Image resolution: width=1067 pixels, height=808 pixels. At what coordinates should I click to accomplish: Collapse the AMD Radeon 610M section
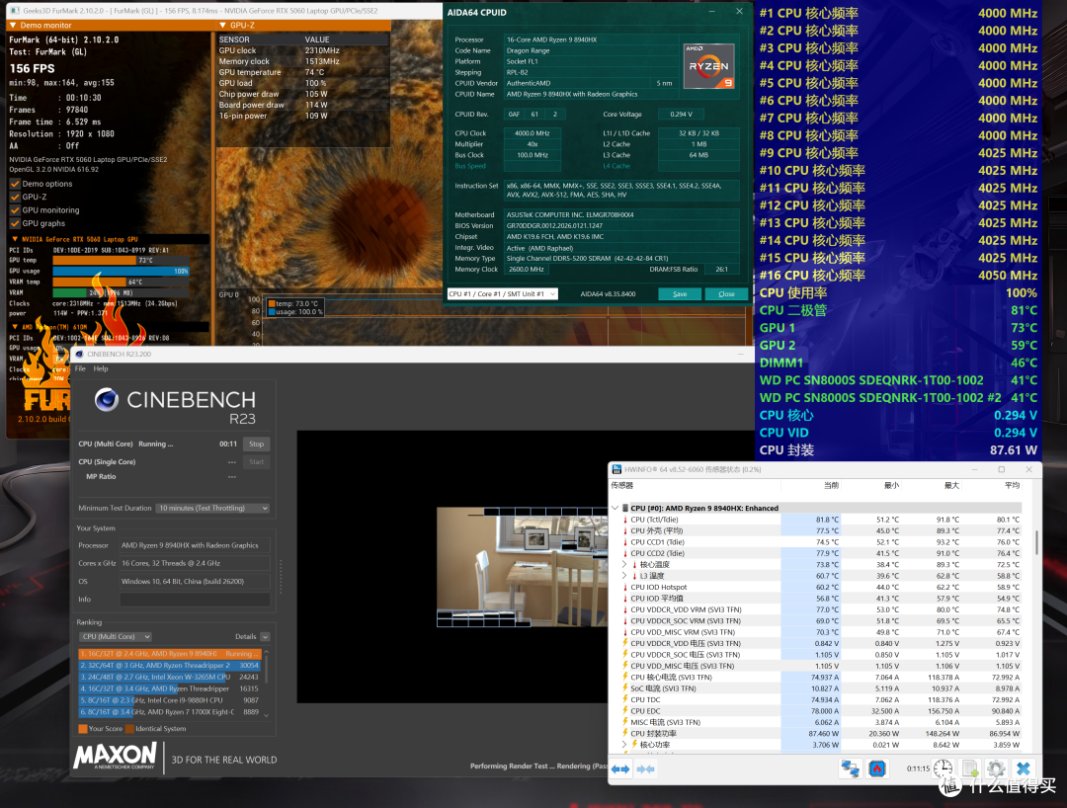[x=15, y=327]
